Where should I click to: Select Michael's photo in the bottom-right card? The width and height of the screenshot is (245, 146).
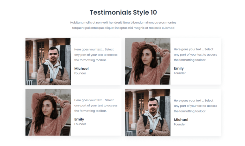[148, 112]
